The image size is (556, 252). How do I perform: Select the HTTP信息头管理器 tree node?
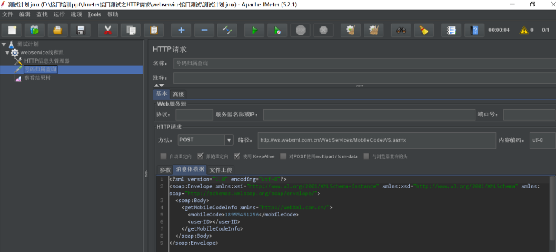coord(47,61)
